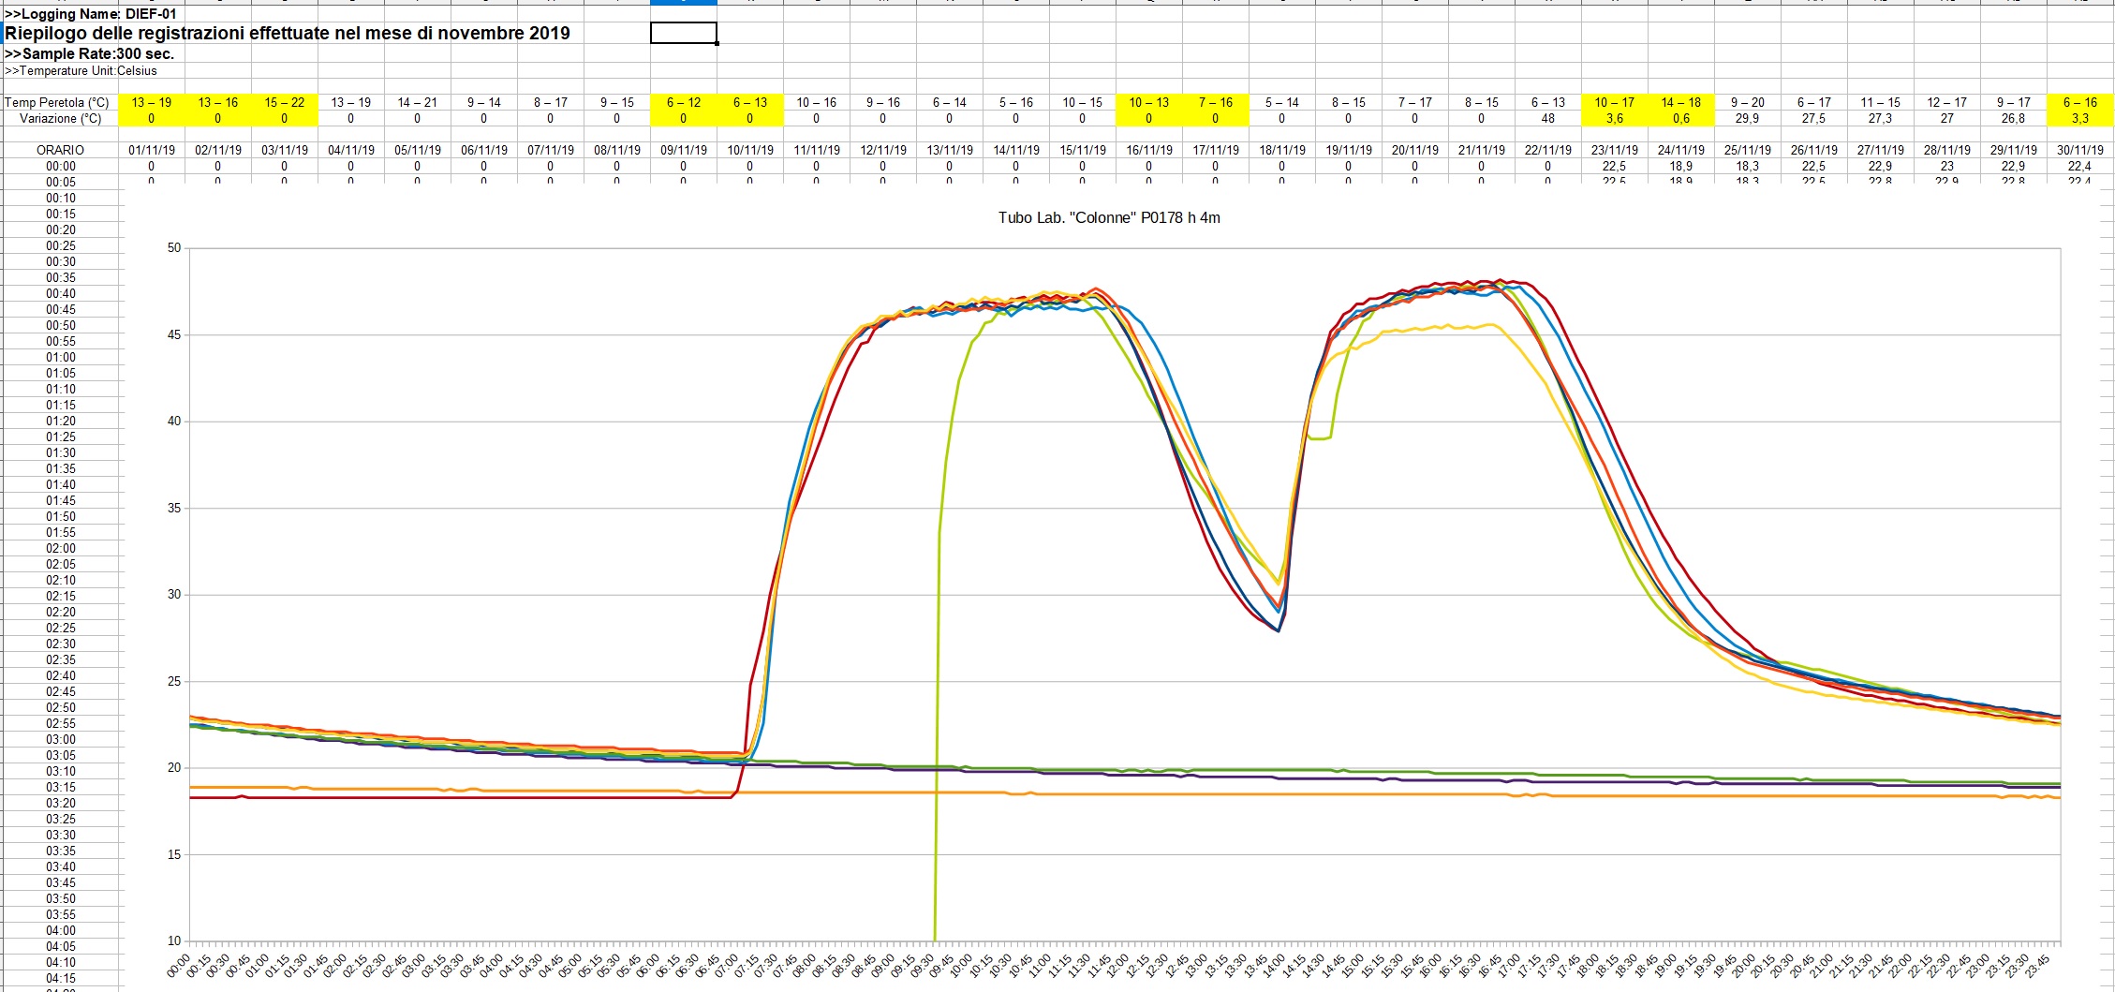Select the "Logging Name: DIEF-01" cell
The height and width of the screenshot is (992, 2115).
pyautogui.click(x=91, y=14)
